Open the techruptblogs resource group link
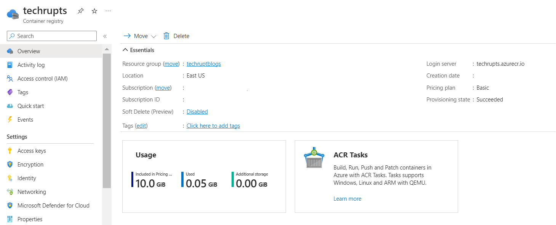556x225 pixels. pyautogui.click(x=204, y=64)
